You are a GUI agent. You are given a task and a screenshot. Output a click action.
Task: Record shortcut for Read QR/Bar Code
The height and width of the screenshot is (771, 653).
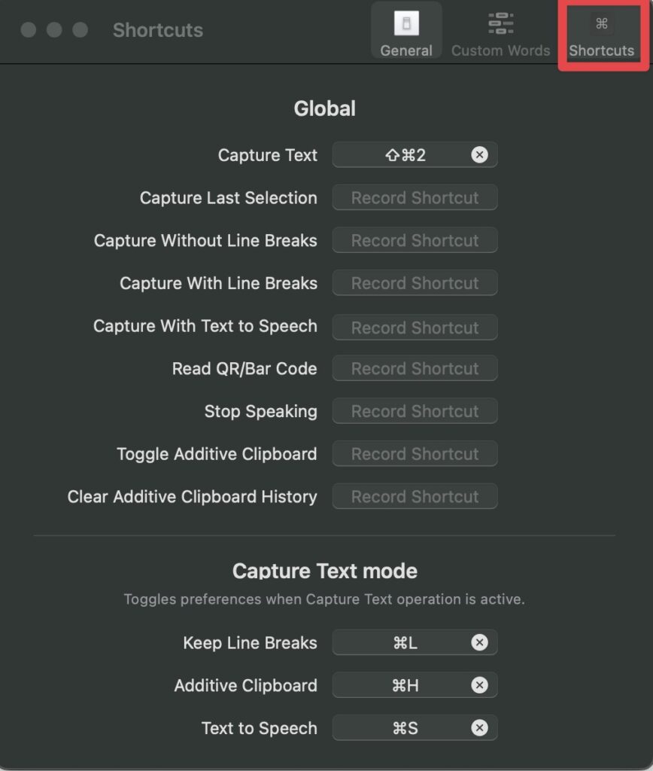point(415,368)
